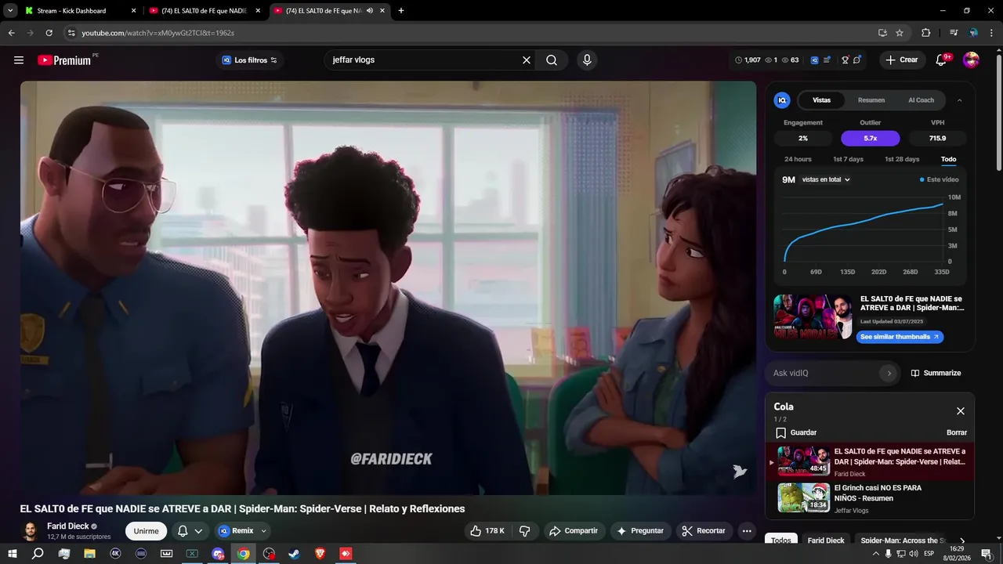Image resolution: width=1003 pixels, height=564 pixels.
Task: Select Farid Dieck filter chip
Action: pos(826,540)
